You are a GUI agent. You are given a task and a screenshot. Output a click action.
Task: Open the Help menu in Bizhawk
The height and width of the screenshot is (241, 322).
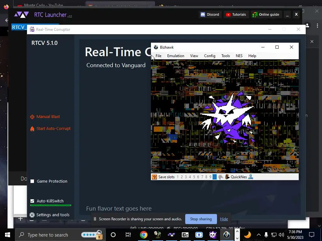click(252, 56)
